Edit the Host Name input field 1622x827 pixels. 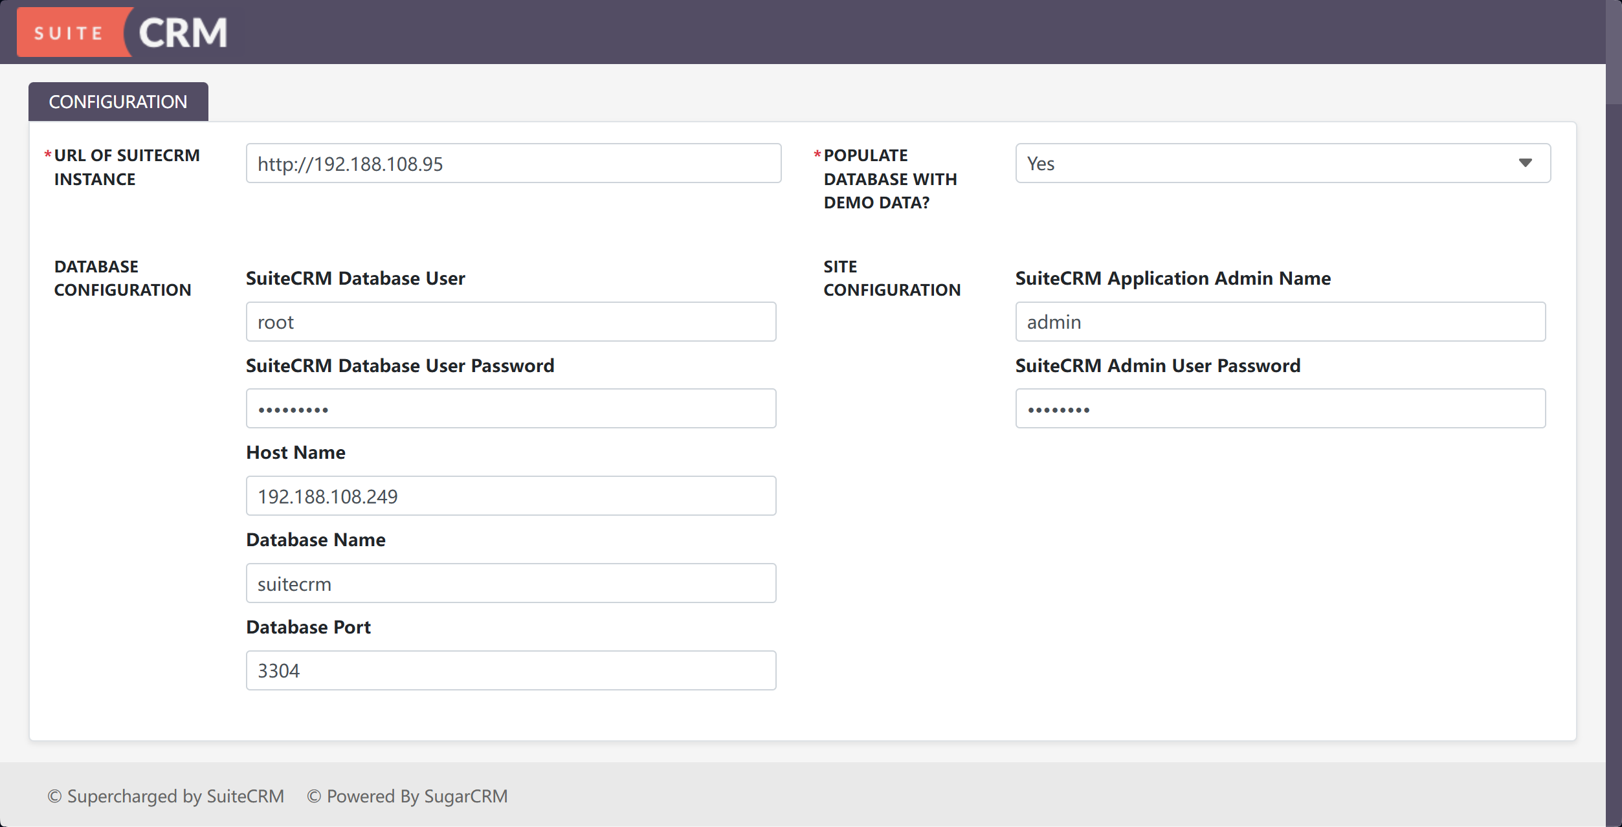point(511,496)
